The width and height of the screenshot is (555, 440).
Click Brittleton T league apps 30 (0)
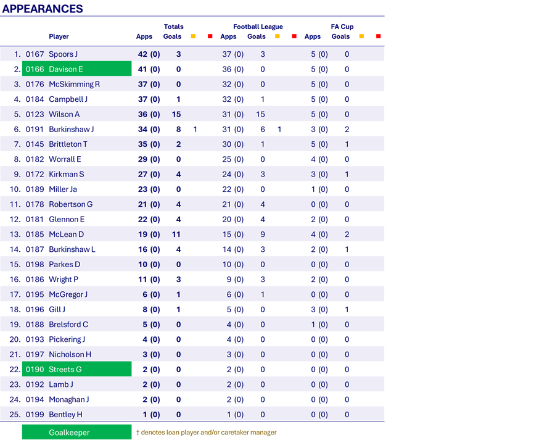[x=233, y=144]
